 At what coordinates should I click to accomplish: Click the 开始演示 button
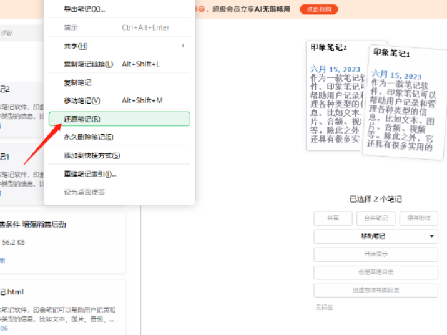click(376, 254)
